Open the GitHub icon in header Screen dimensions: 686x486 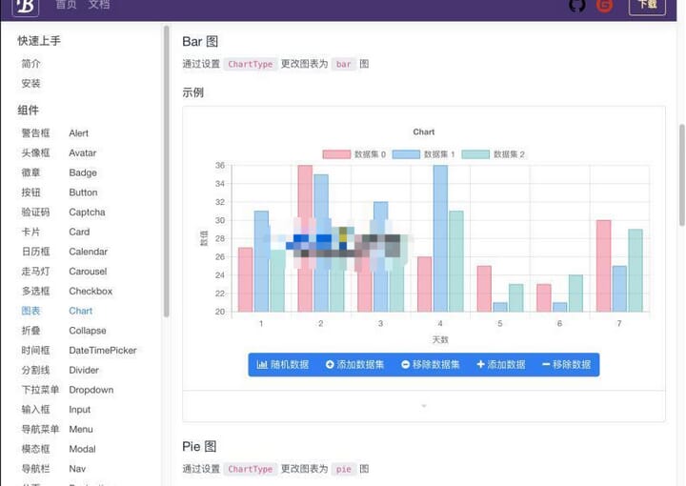(577, 6)
